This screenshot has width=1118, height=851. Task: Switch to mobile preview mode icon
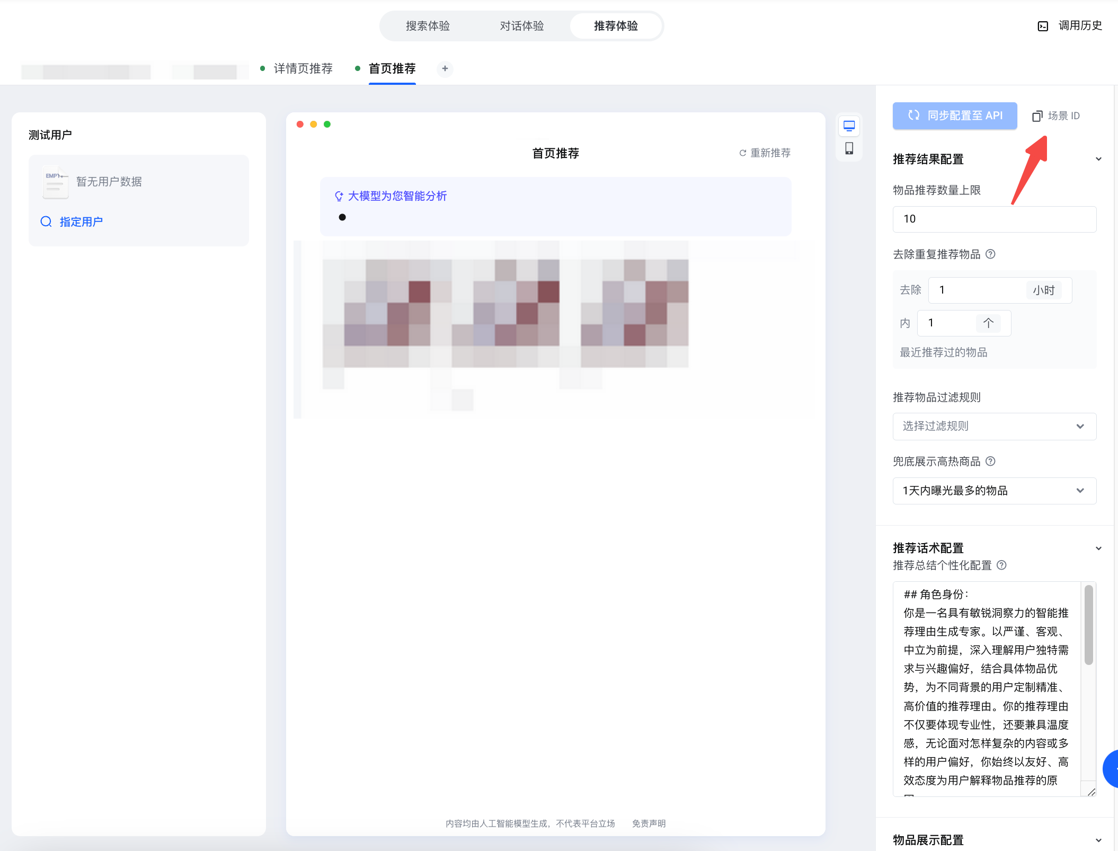click(x=849, y=148)
